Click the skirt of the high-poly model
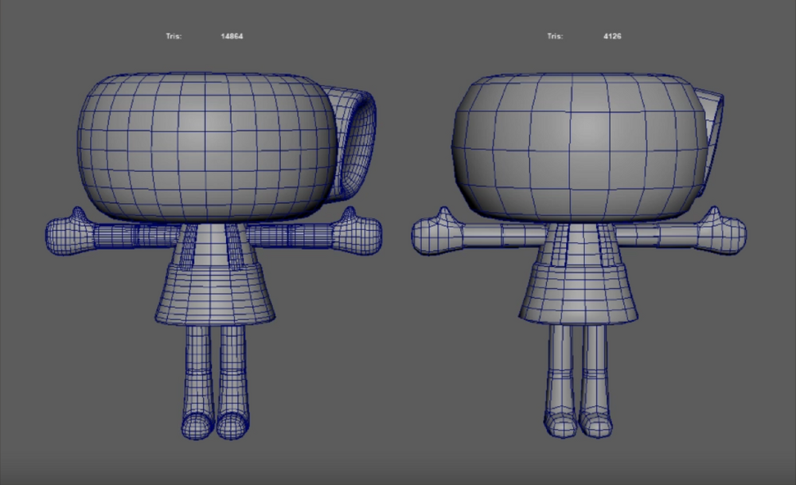The image size is (796, 485). tap(215, 296)
